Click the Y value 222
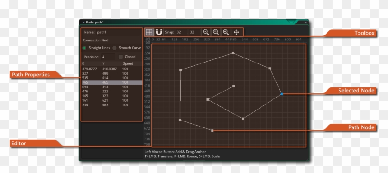388x173 pixels. point(105,92)
